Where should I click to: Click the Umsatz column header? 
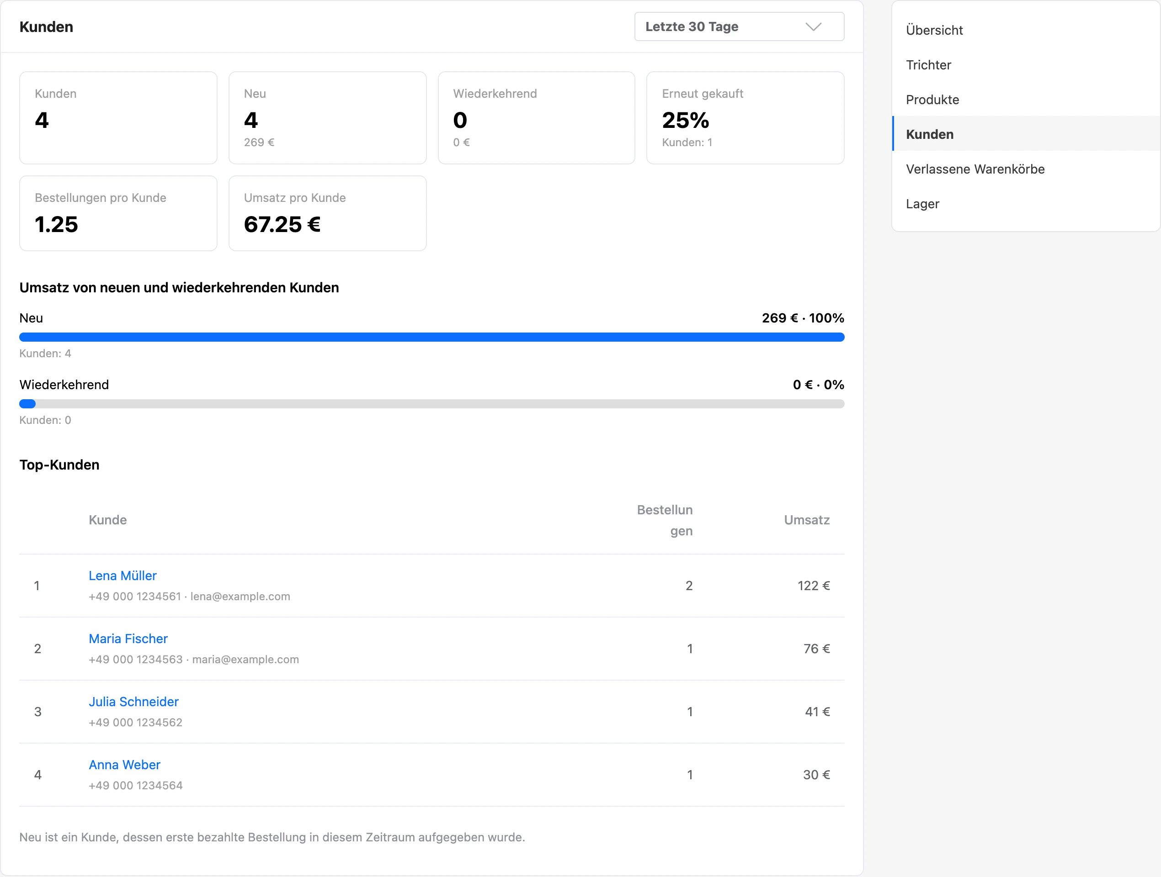806,520
